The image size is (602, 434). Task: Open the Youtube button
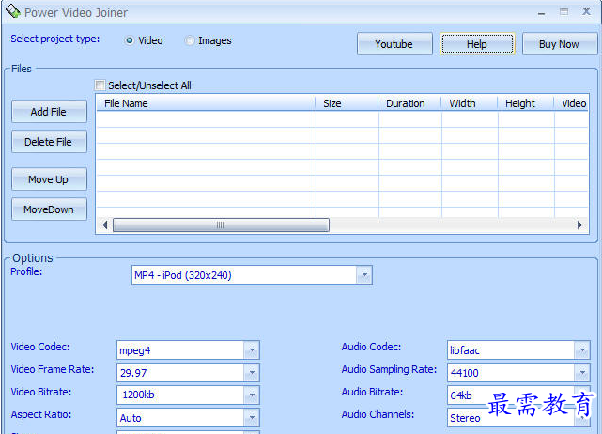click(394, 44)
